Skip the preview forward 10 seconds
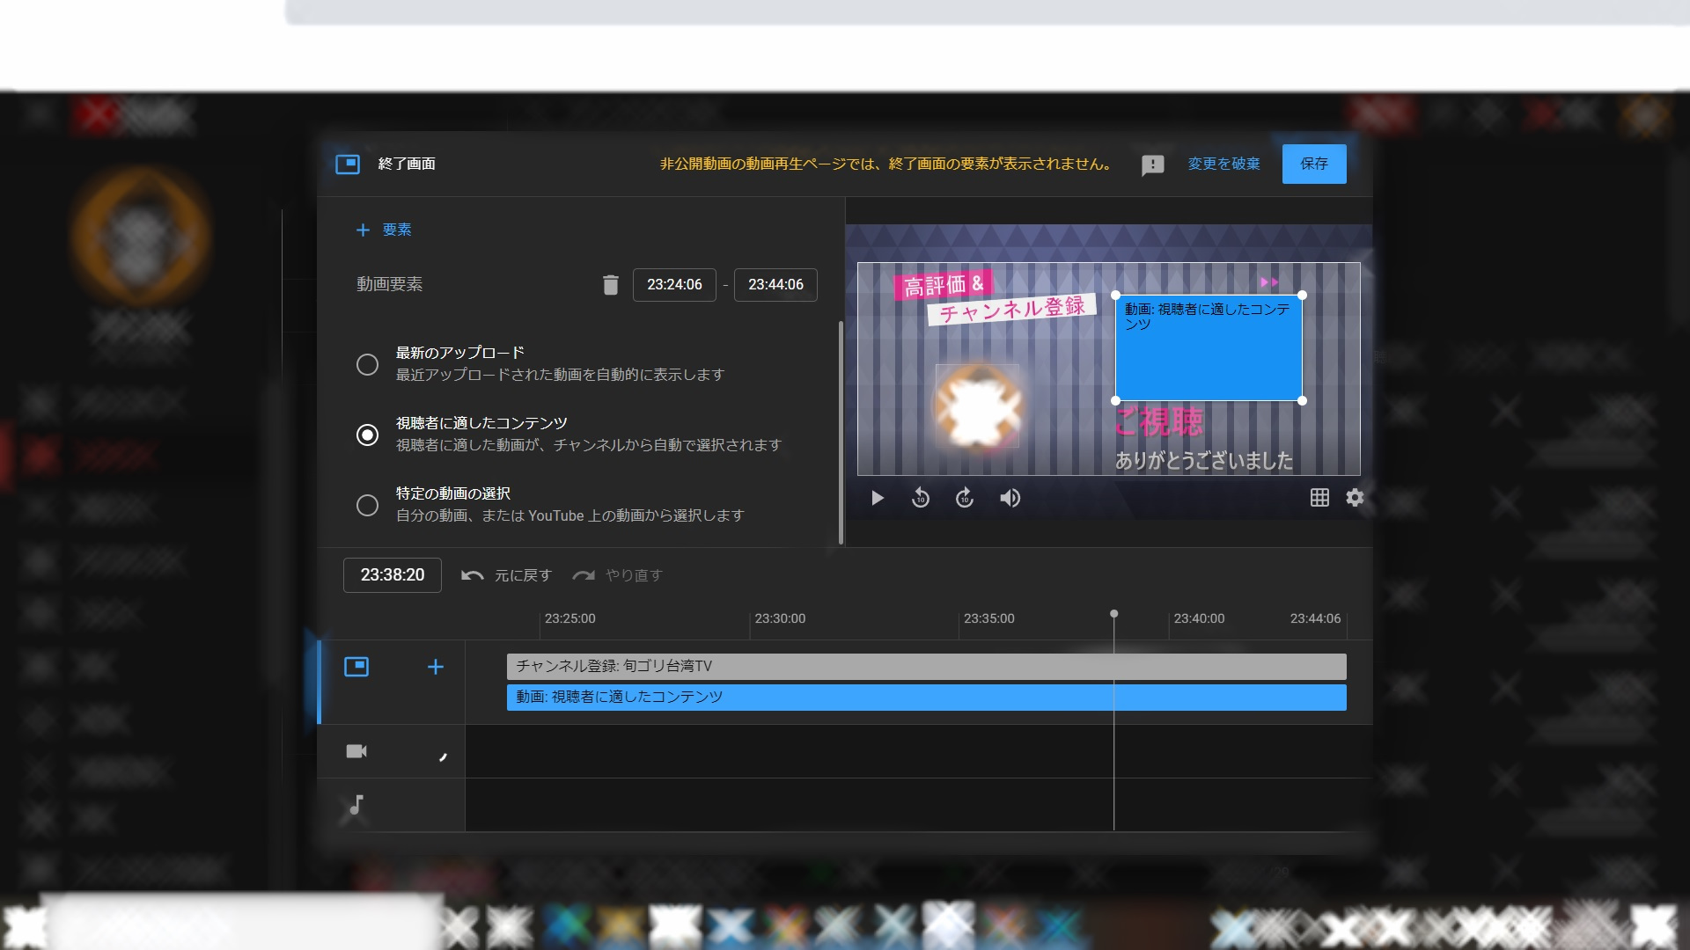1690x950 pixels. (965, 498)
